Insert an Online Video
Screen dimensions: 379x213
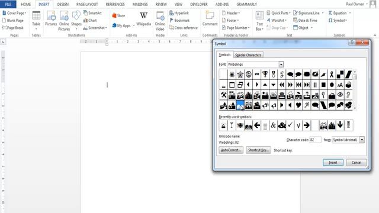[x=160, y=21]
